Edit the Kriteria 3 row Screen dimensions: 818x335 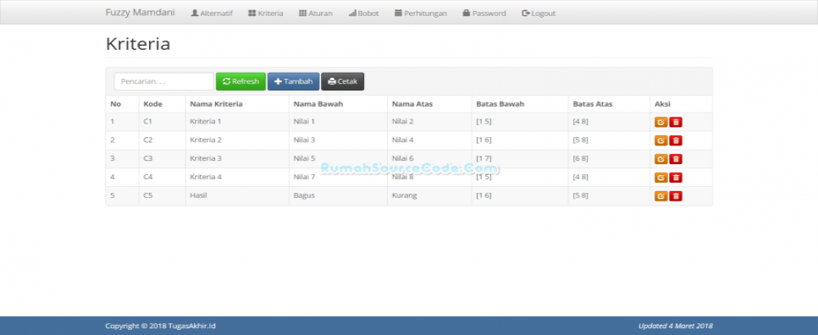(661, 159)
